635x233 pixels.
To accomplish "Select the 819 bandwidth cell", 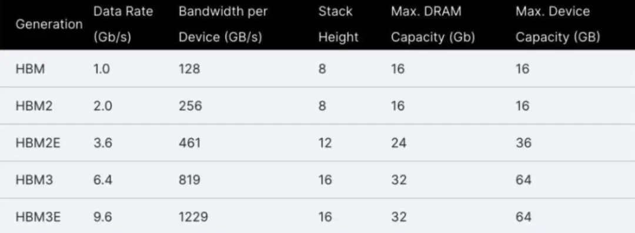I will [189, 180].
